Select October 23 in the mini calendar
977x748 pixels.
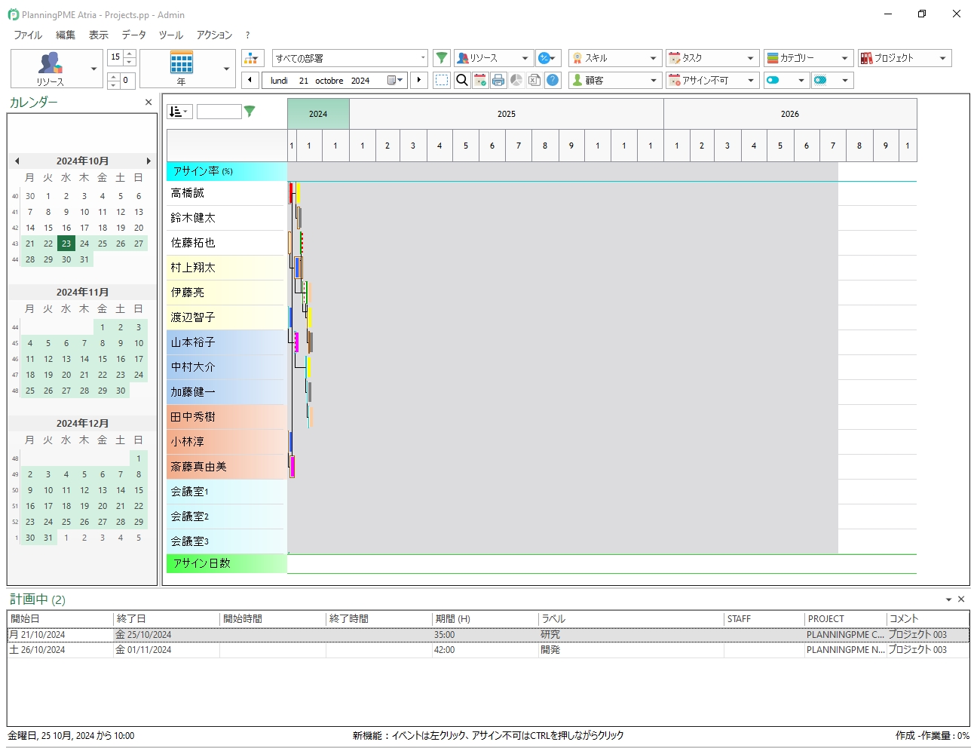(x=66, y=244)
